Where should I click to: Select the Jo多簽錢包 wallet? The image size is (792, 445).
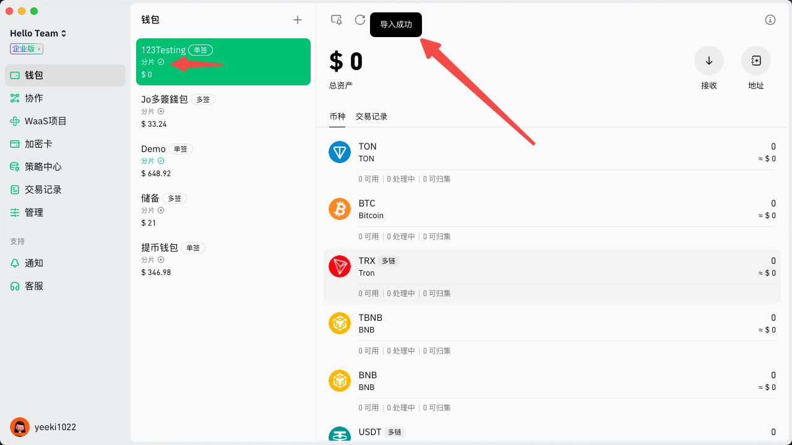click(x=223, y=111)
